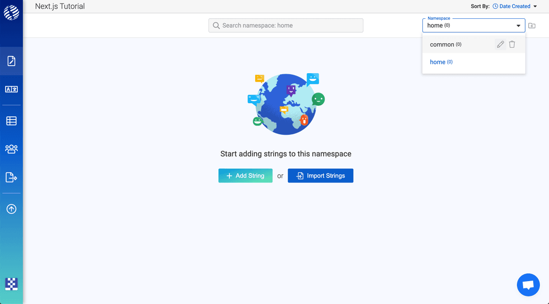Edit the common namespace with the pencil icon
The height and width of the screenshot is (304, 549).
(x=500, y=44)
